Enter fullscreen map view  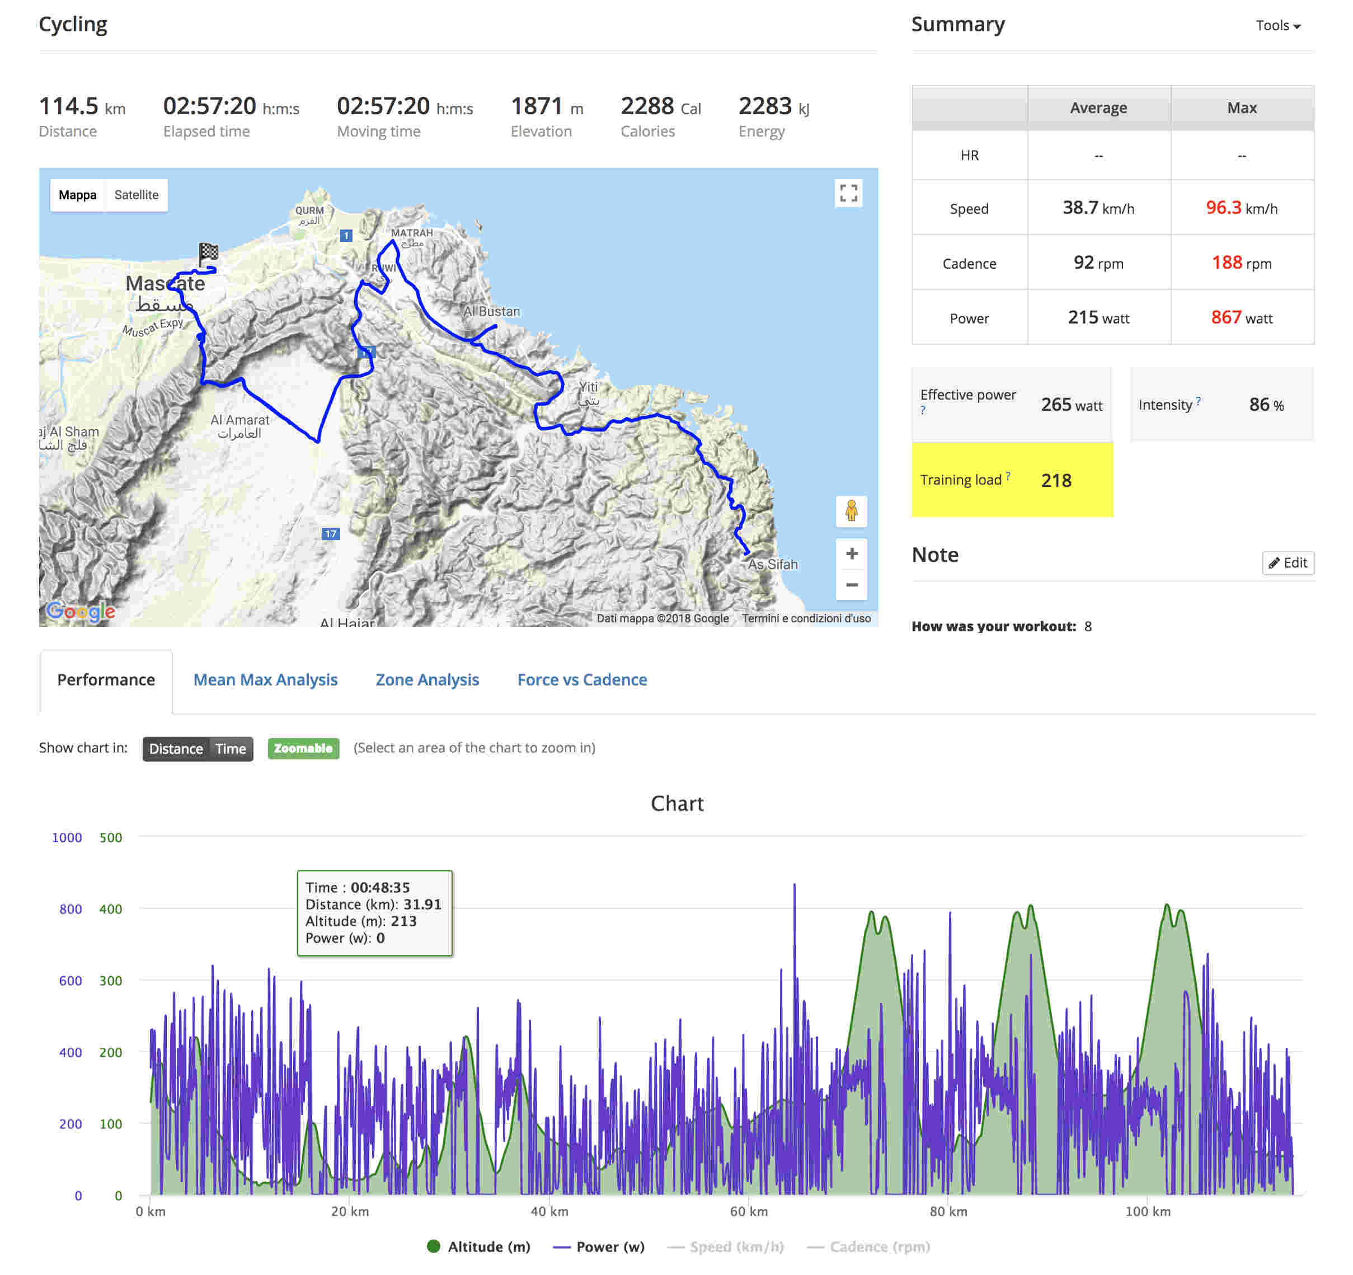[848, 193]
